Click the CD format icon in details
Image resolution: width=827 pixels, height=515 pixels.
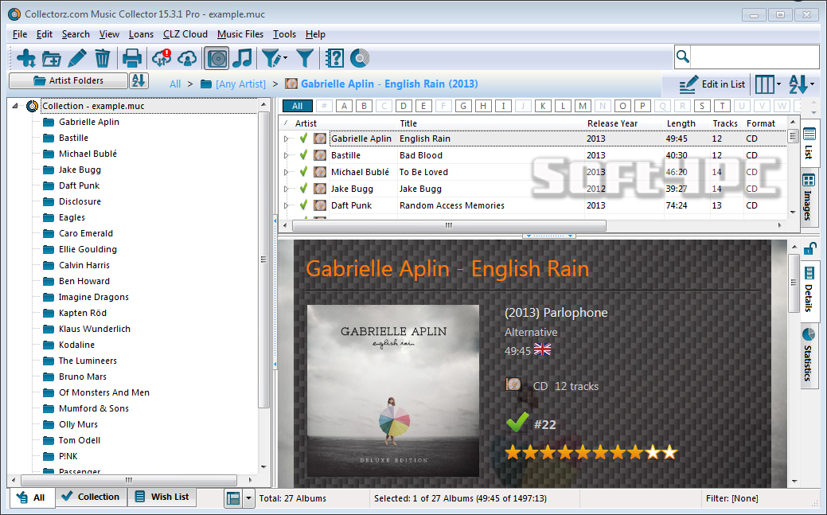pyautogui.click(x=513, y=384)
